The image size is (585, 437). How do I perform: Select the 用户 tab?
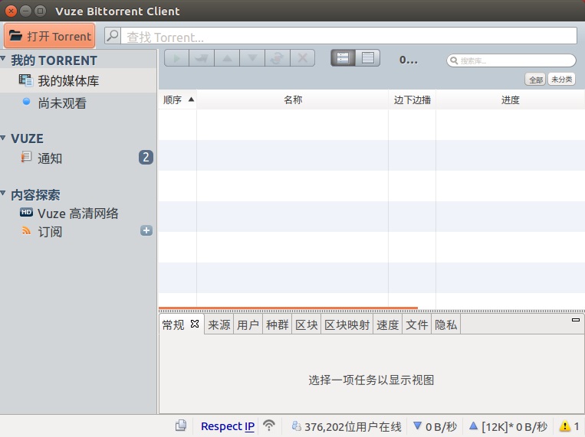coord(248,324)
